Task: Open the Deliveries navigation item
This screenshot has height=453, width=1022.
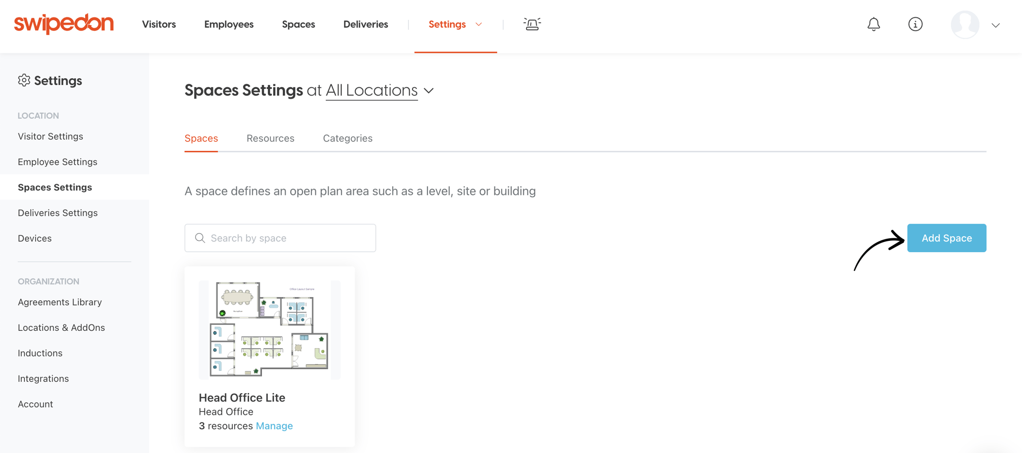Action: 365,24
